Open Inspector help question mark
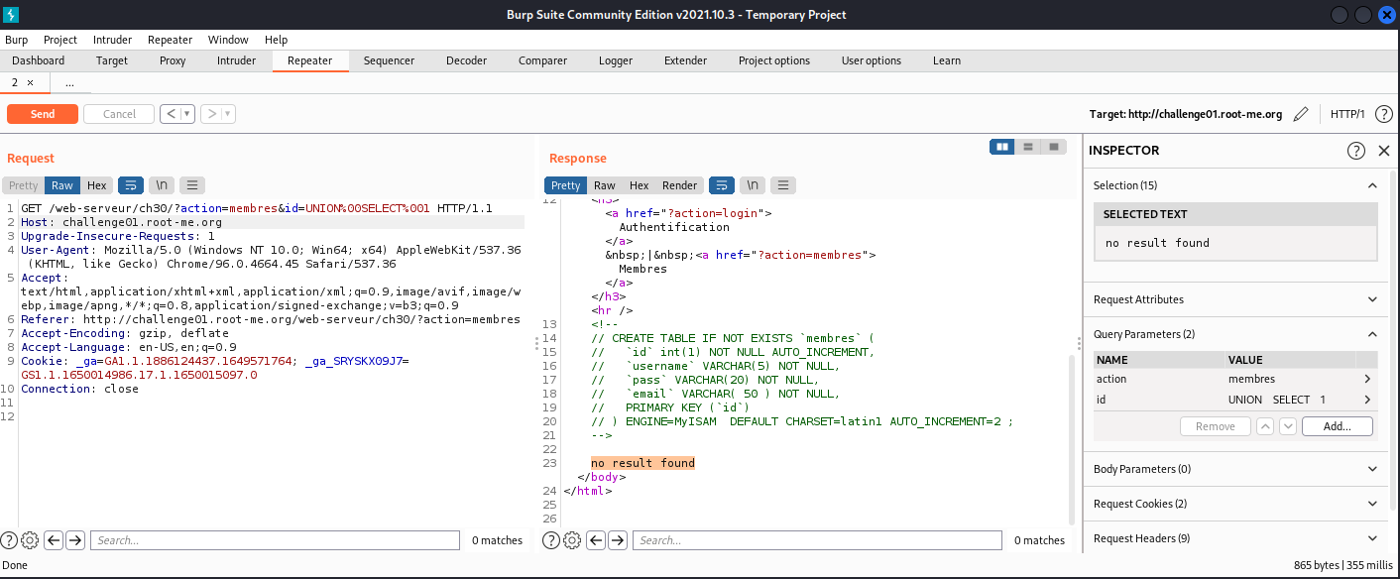This screenshot has height=579, width=1400. coord(1356,151)
